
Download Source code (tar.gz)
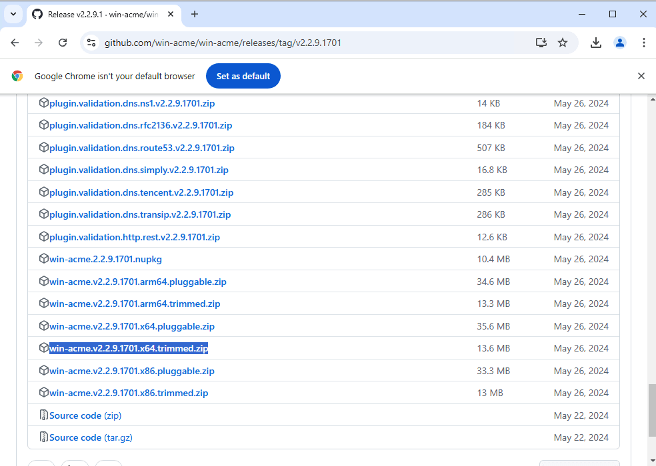coord(91,438)
